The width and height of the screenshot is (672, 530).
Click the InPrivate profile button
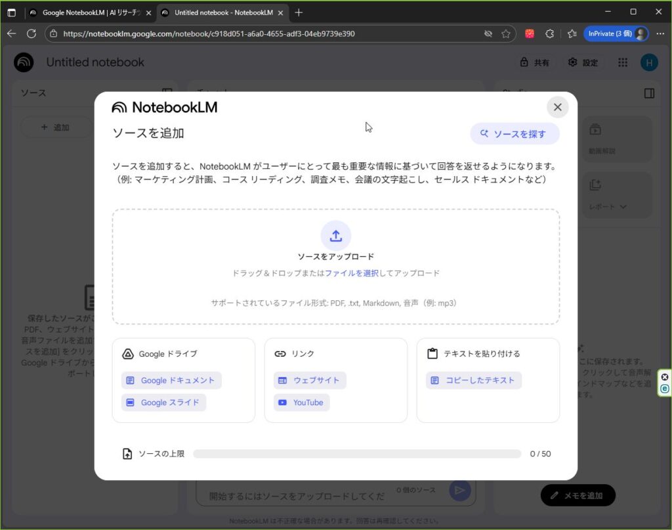click(x=616, y=33)
